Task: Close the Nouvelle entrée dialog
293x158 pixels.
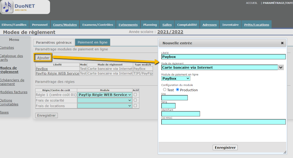Action: 282,43
